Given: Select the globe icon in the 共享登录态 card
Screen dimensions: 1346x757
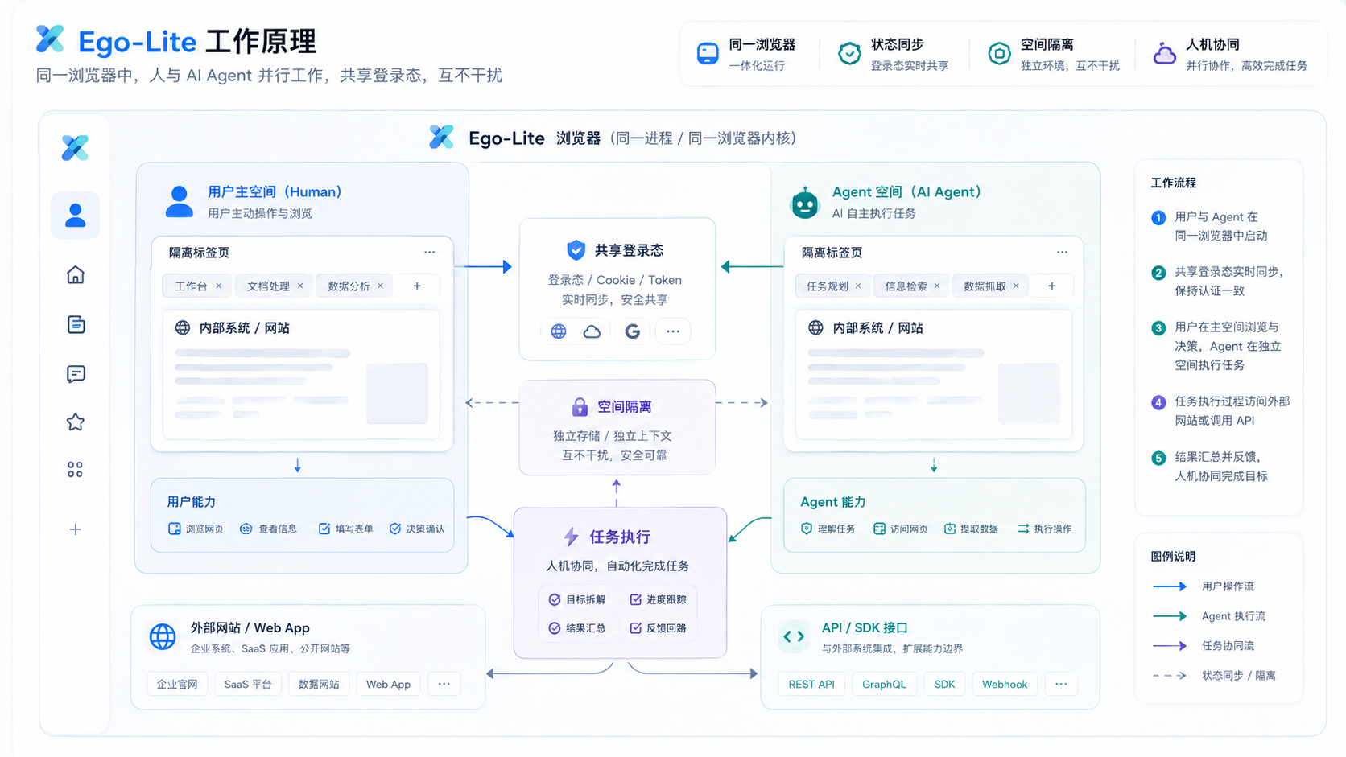Looking at the screenshot, I should click(559, 331).
